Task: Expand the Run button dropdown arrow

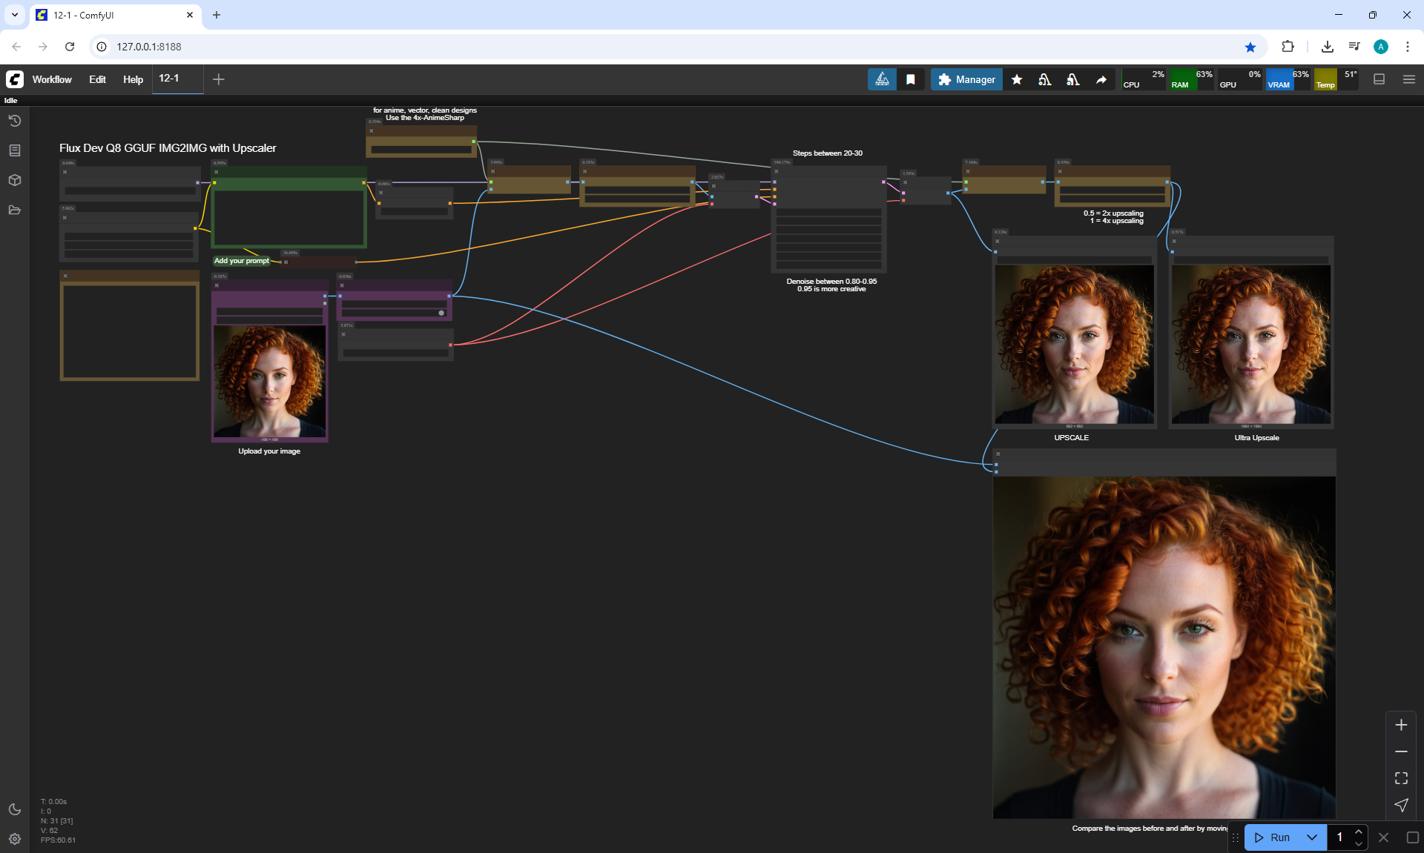Action: 1312,837
